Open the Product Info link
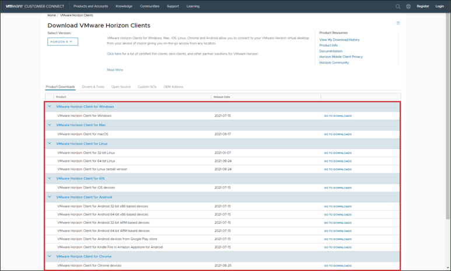Screen dimensions: 451x271 pos(328,45)
